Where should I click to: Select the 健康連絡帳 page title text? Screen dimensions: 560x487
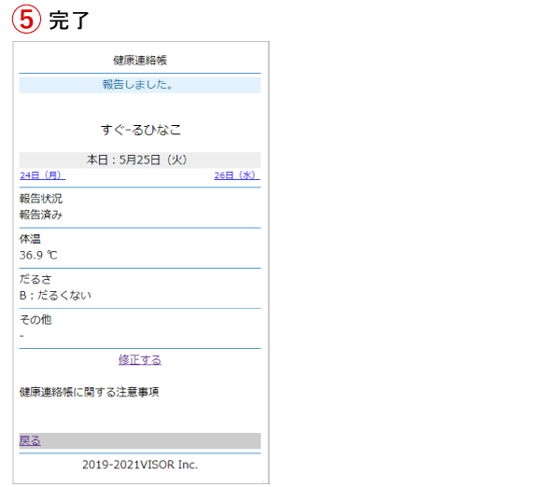tap(140, 61)
